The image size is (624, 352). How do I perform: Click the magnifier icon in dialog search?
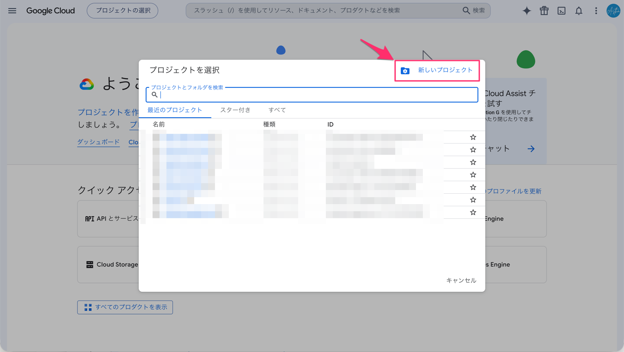pos(154,95)
